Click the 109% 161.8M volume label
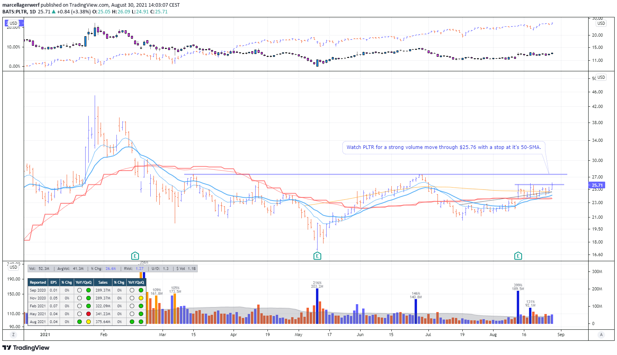617x355 pixels. point(157,292)
